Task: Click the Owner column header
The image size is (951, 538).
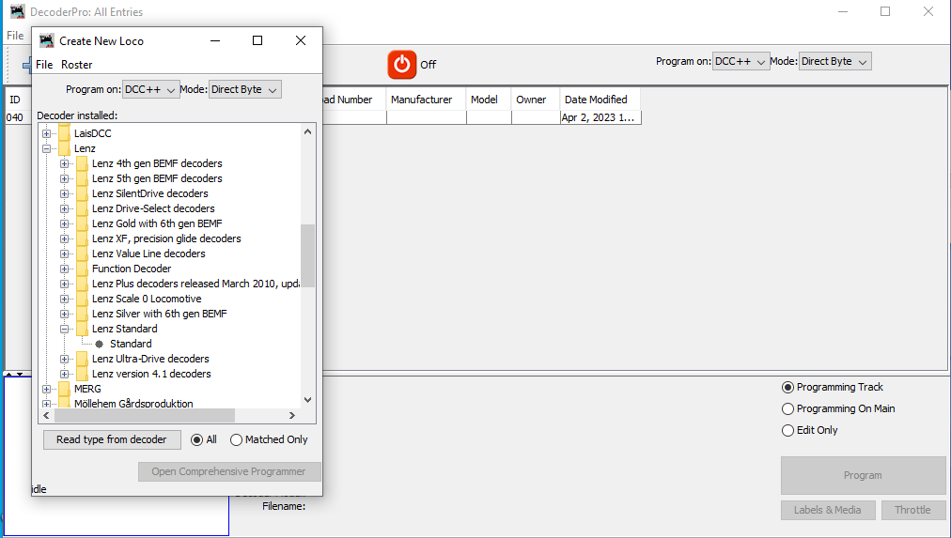Action: coord(535,100)
